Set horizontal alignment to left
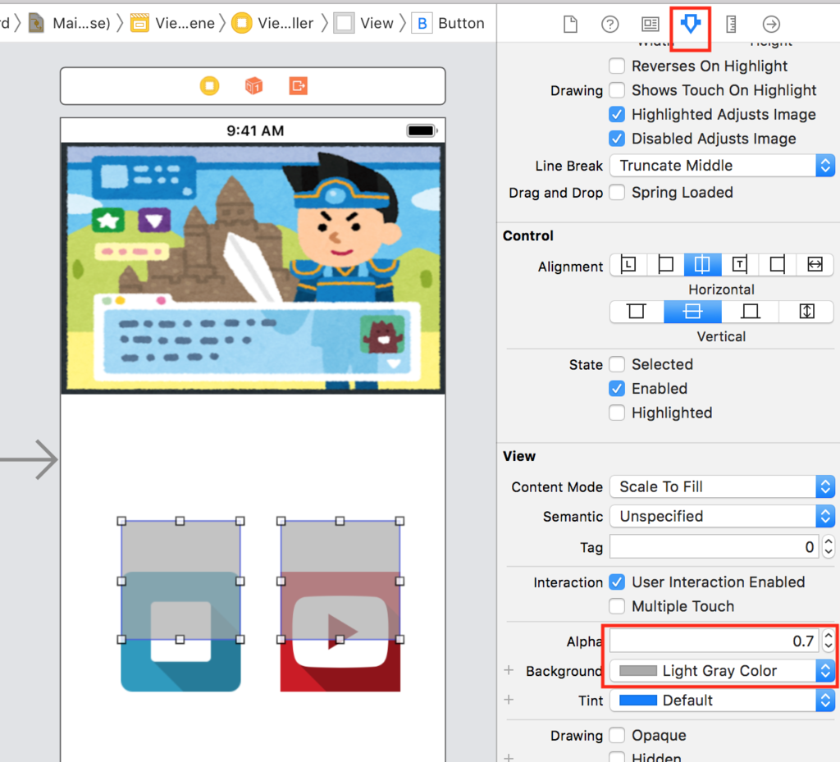The height and width of the screenshot is (762, 840). coord(665,265)
